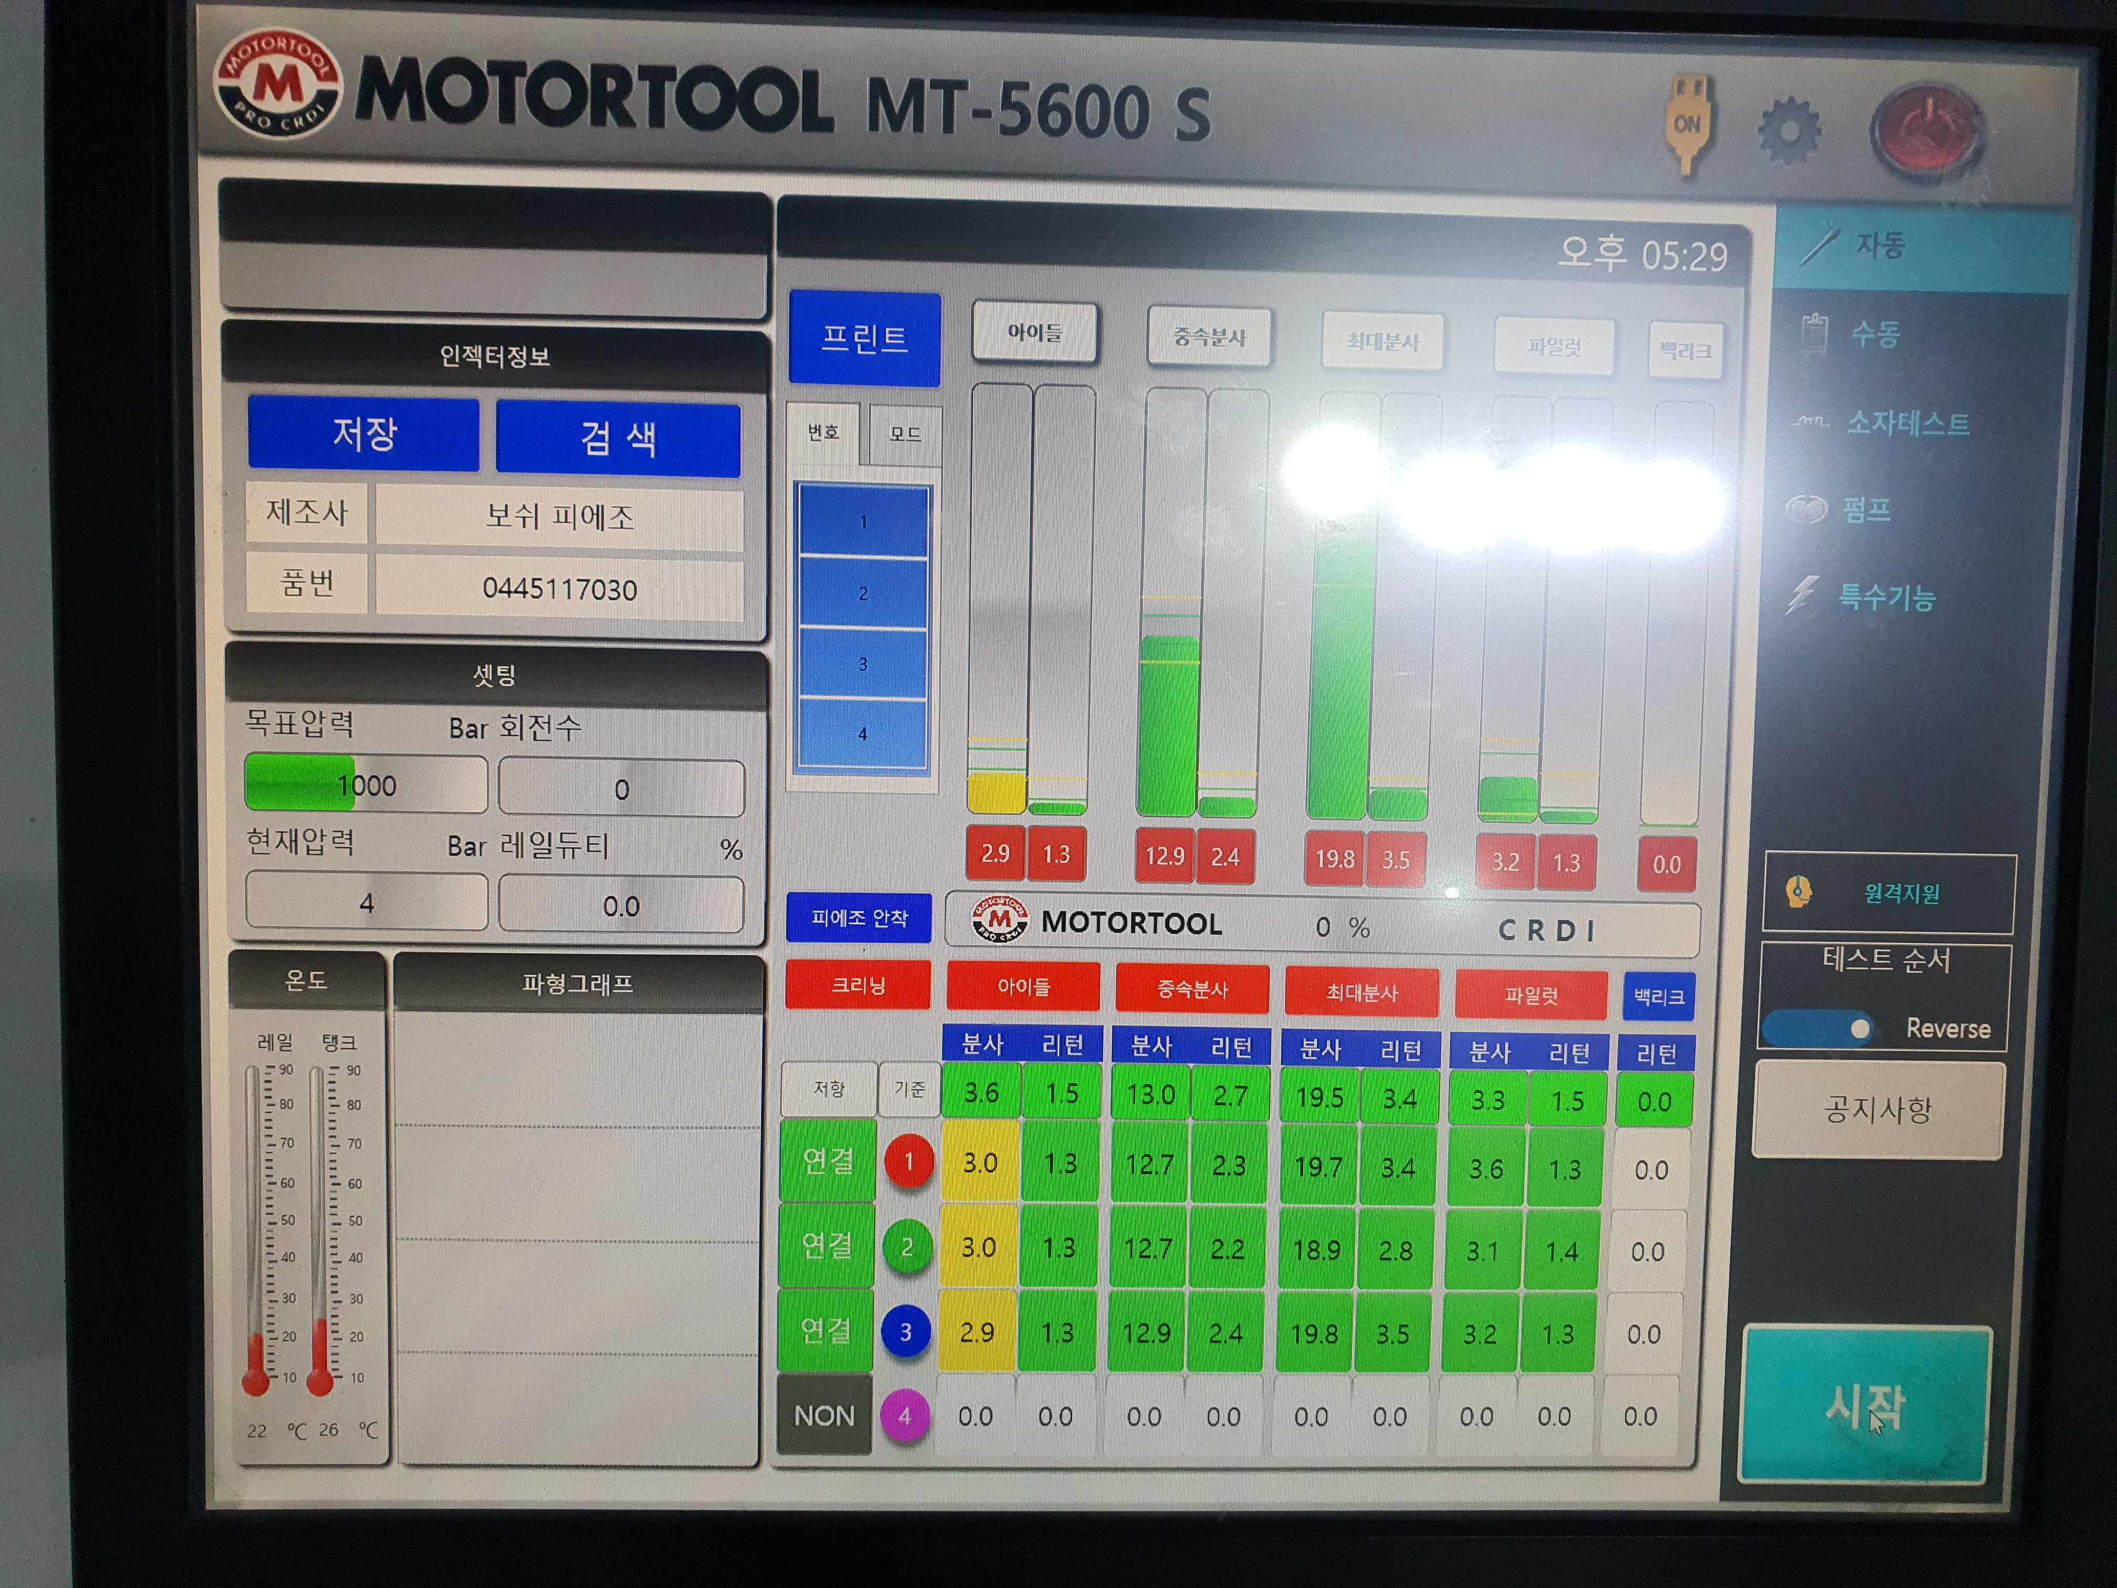Toggle 연결 connection for injector 3
Viewport: 2117px width, 1588px height.
(825, 1330)
